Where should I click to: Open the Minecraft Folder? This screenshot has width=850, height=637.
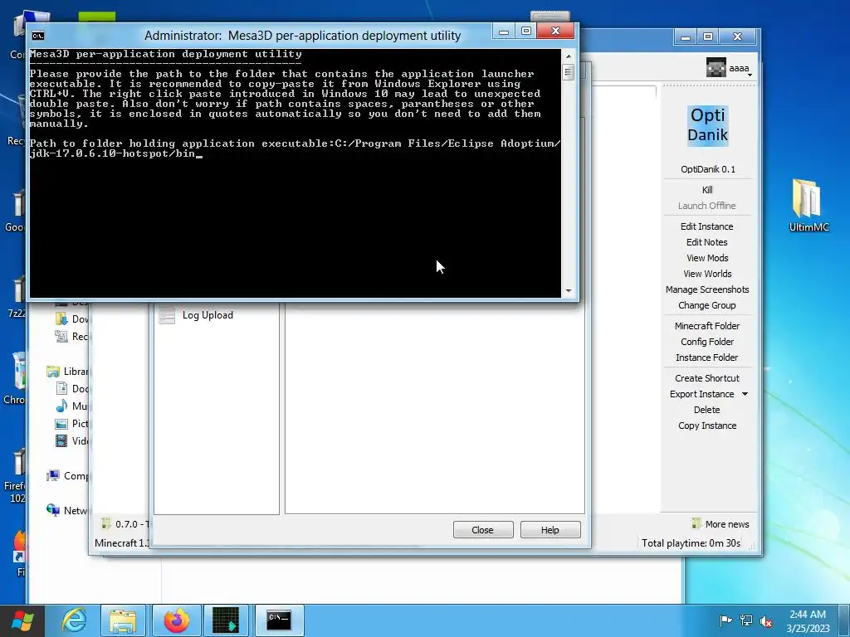pyautogui.click(x=707, y=326)
